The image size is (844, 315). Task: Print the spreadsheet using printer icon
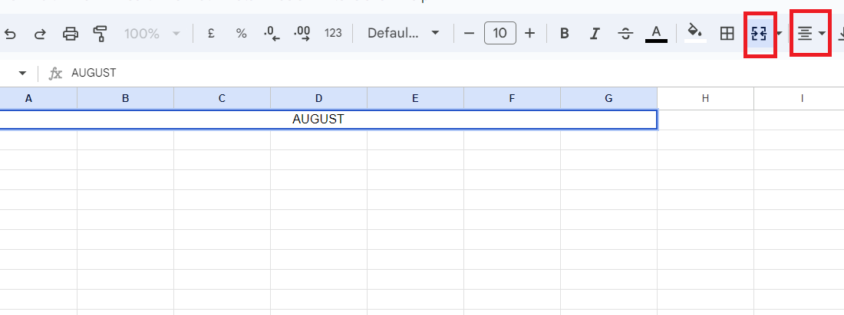(x=71, y=34)
